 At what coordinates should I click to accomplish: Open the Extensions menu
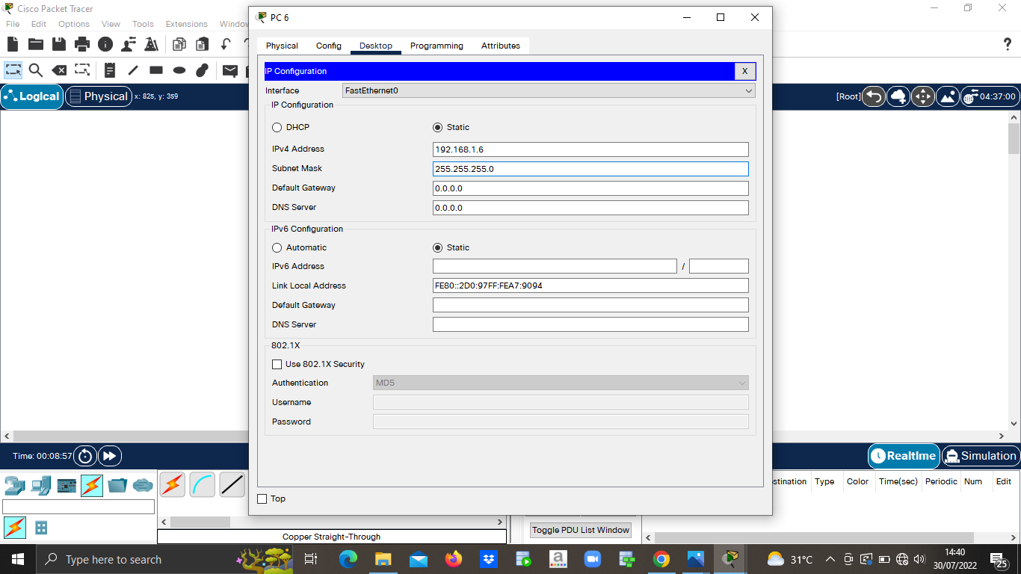[187, 24]
